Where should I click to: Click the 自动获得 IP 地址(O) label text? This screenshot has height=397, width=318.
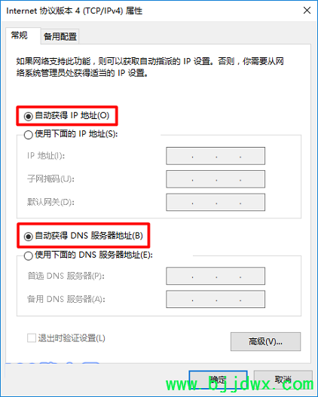coord(72,116)
